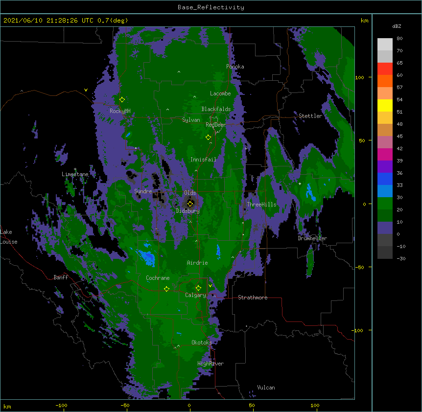Select the dusty pink 42-45 dBZ swatch

pyautogui.click(x=385, y=142)
